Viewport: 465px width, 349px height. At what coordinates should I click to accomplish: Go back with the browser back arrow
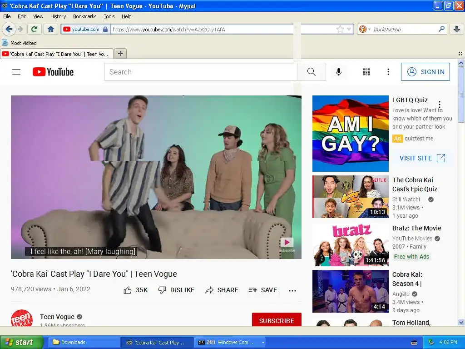pos(9,29)
